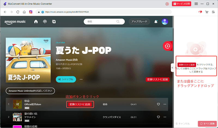Click the 検索 search box
Screen dimensions: 218x128
pyautogui.click(x=104, y=22)
